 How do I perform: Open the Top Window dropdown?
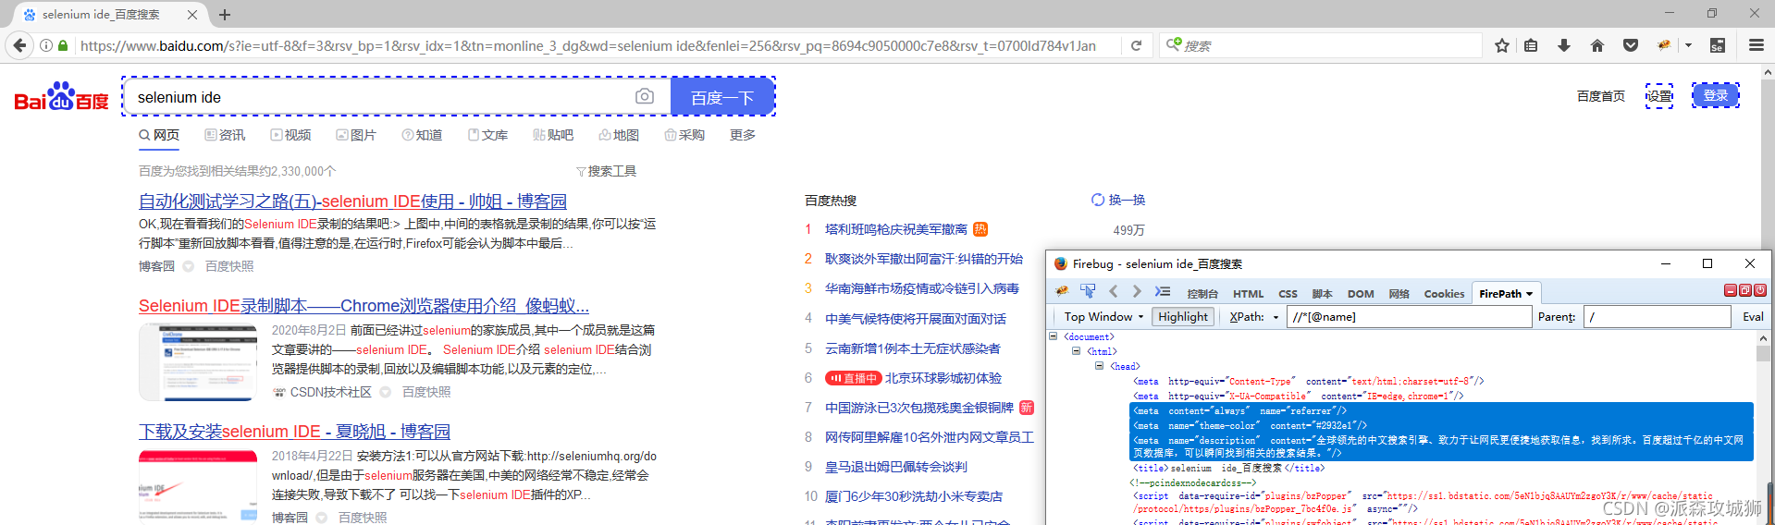[x=1103, y=317]
